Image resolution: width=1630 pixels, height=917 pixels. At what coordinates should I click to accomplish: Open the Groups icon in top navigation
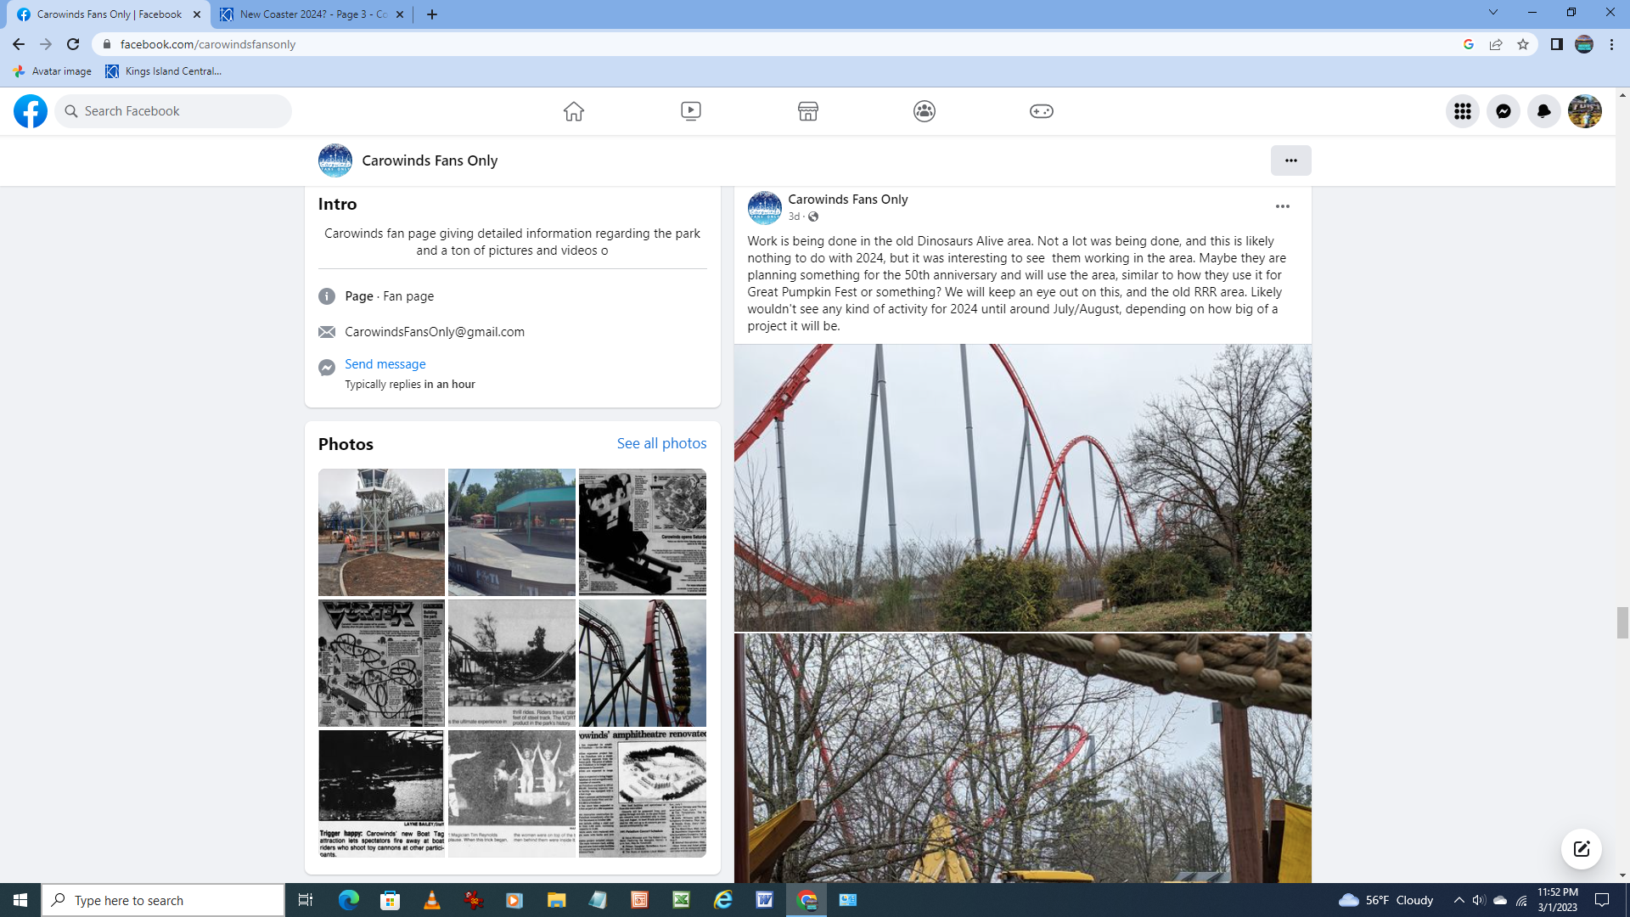[x=925, y=111]
